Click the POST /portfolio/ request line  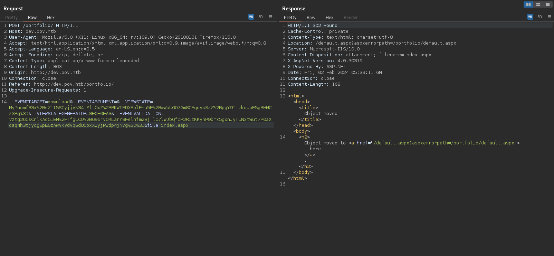click(44, 26)
